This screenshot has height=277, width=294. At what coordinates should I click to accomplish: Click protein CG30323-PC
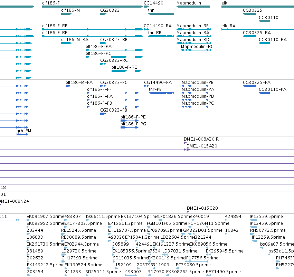[103, 86]
